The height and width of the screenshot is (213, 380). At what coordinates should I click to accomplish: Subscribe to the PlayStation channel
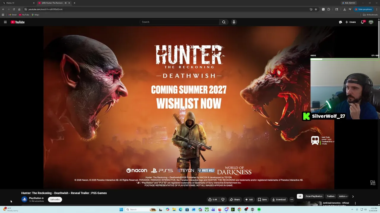(55, 199)
